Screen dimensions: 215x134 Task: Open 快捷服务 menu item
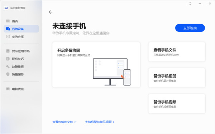click(x=21, y=74)
